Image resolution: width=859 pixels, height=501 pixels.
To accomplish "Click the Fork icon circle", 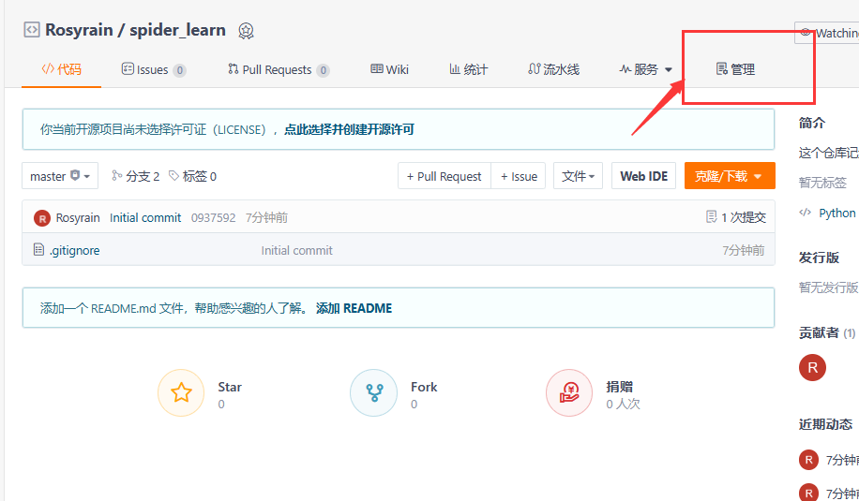I will 373,392.
